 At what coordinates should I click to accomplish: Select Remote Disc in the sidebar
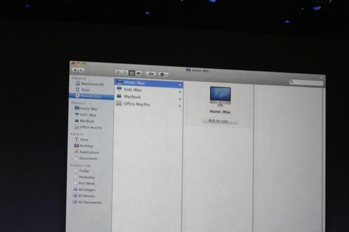click(91, 96)
